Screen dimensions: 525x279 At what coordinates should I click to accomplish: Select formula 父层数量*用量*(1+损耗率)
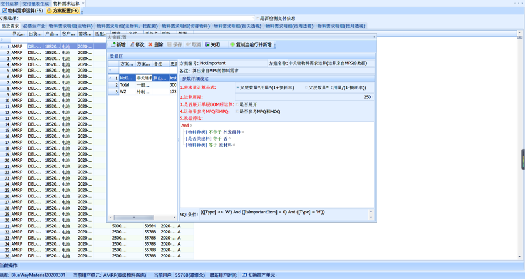[x=238, y=88]
